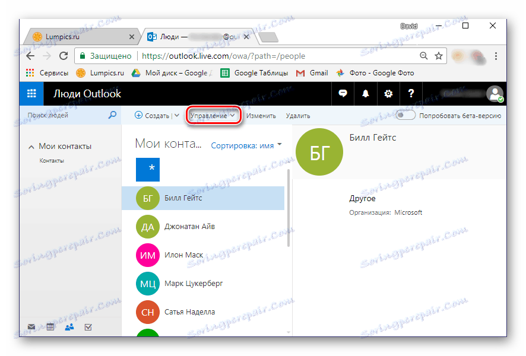Screen dimensions: 526x356
Task: Collapse Мои контакты tree section
Action: [31, 147]
